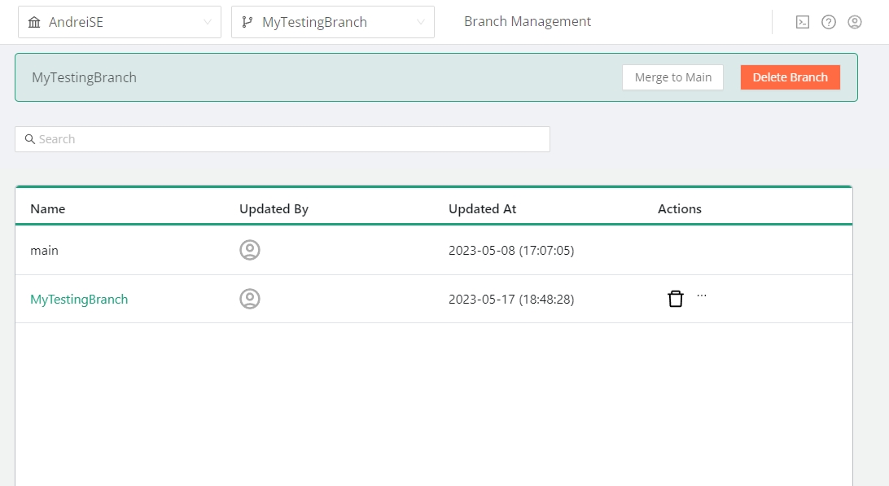Click the Actions column header
This screenshot has width=889, height=486.
coord(680,208)
